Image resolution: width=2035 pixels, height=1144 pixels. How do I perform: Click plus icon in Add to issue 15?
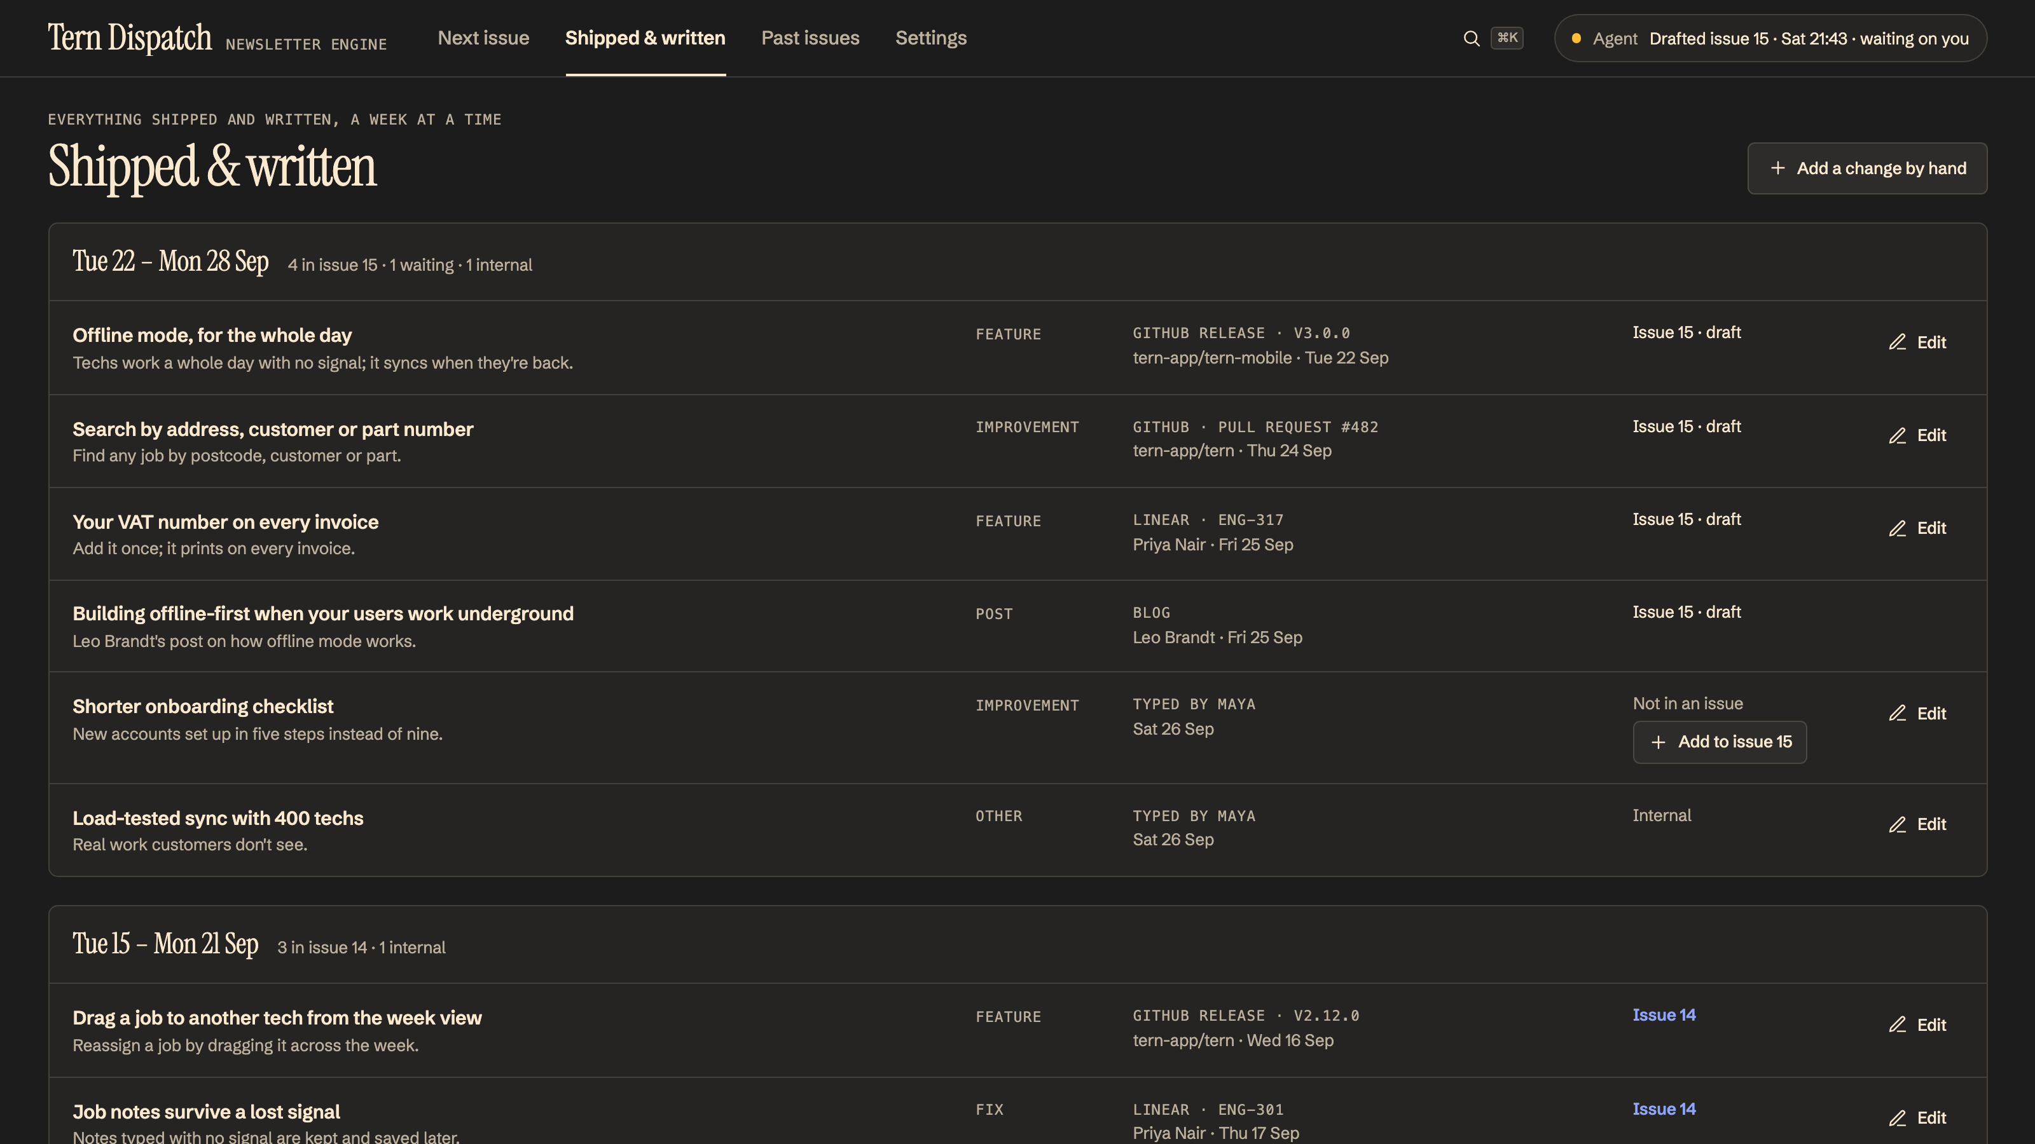point(1658,742)
